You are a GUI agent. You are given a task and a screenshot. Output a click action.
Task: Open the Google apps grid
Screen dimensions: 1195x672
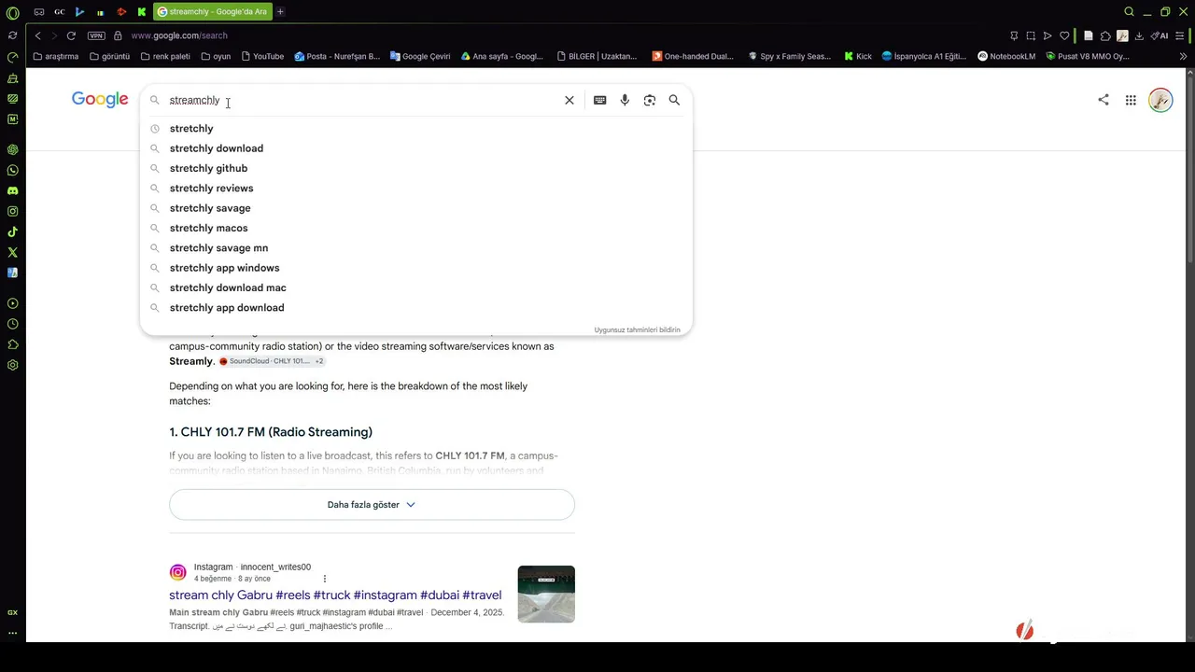coord(1131,100)
